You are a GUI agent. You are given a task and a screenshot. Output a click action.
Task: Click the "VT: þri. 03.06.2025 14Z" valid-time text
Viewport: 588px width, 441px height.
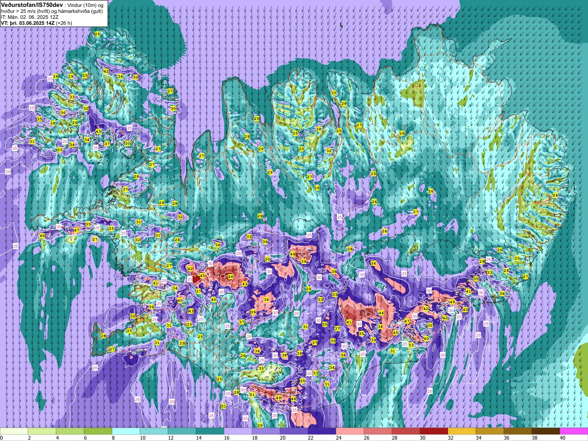point(28,23)
